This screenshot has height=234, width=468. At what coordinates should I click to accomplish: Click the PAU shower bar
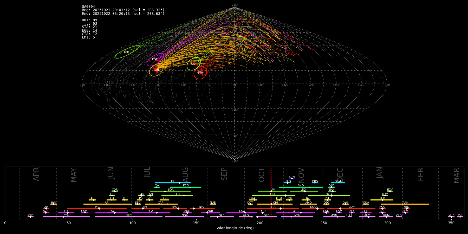(x=174, y=209)
